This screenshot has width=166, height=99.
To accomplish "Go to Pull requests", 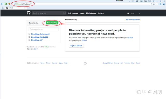I will pos(73,13).
